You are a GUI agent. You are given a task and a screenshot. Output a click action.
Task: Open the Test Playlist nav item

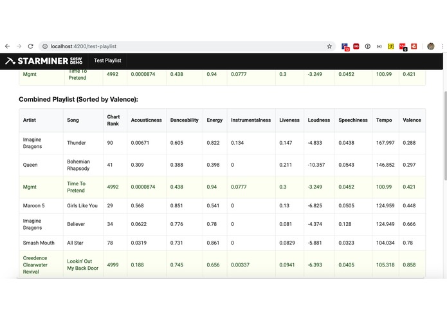click(107, 61)
